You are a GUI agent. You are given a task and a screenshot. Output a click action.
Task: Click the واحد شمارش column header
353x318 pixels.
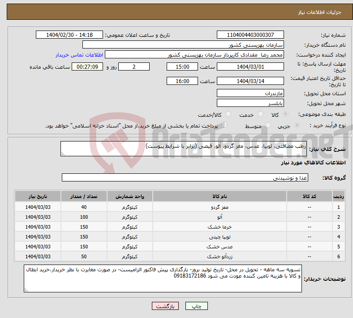(129, 196)
